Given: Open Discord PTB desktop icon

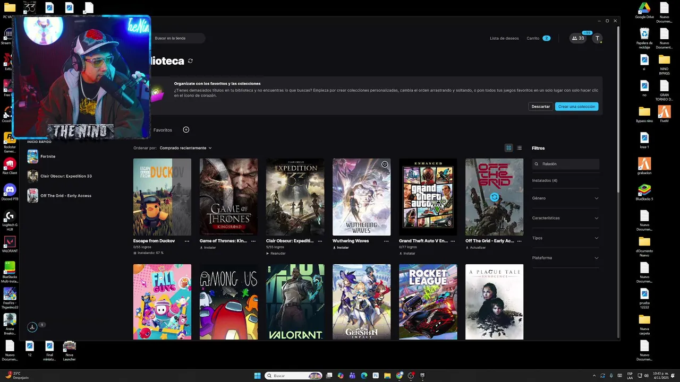Looking at the screenshot, I should (9, 192).
